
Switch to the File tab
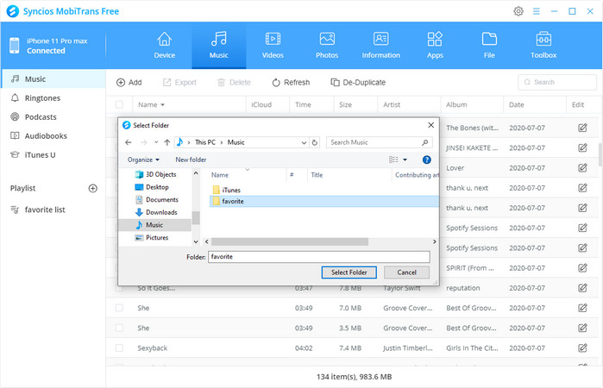click(489, 46)
